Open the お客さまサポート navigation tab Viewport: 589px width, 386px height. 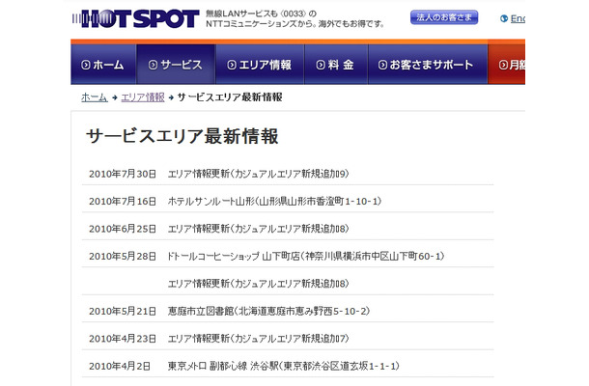428,65
